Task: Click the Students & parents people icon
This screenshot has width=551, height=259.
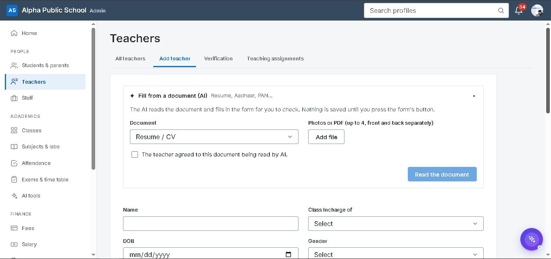Action: point(14,65)
